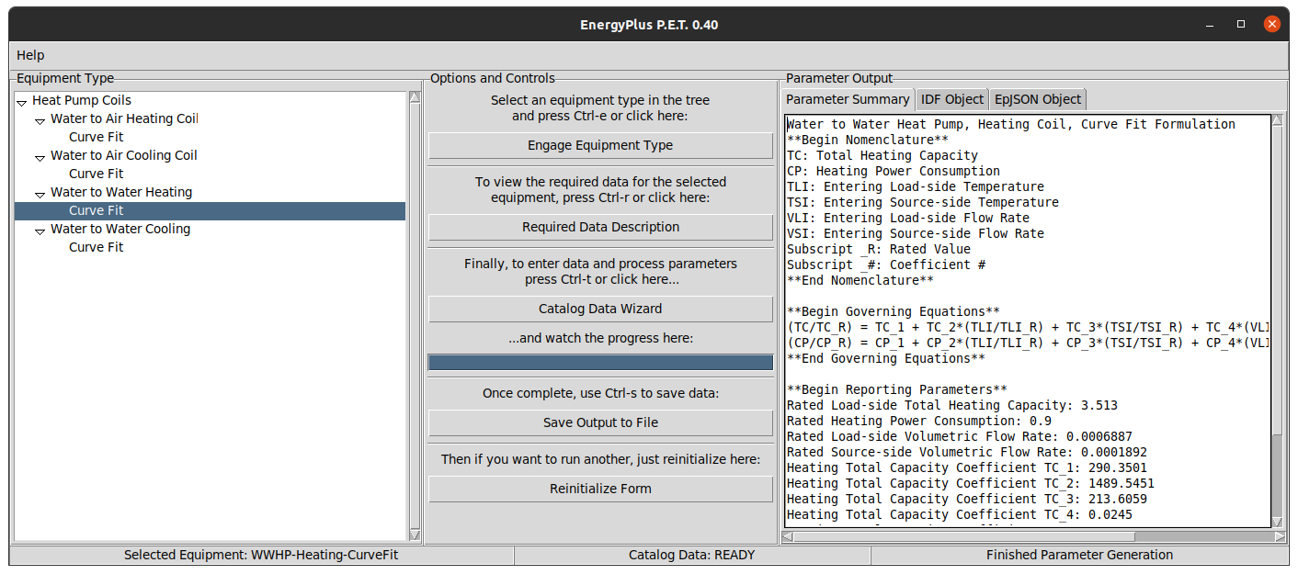Collapse the Water to Air Cooling Coil node
The height and width of the screenshot is (574, 1298).
[40, 157]
